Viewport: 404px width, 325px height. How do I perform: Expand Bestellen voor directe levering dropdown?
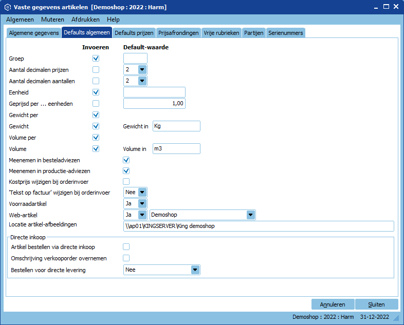click(x=195, y=270)
